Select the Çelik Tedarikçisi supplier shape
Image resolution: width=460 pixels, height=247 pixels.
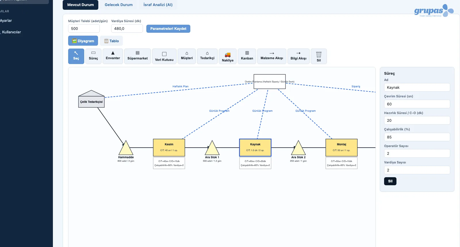pos(91,99)
